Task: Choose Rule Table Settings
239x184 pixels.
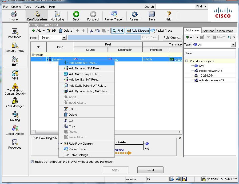Action: pyautogui.click(x=86, y=155)
